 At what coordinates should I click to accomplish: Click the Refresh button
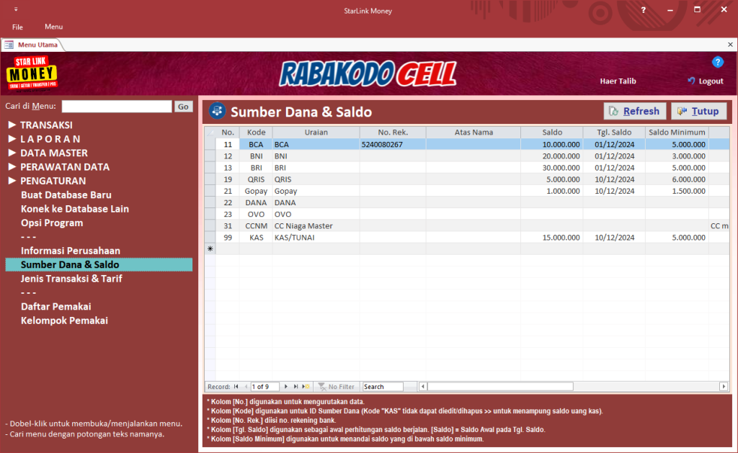pos(635,111)
